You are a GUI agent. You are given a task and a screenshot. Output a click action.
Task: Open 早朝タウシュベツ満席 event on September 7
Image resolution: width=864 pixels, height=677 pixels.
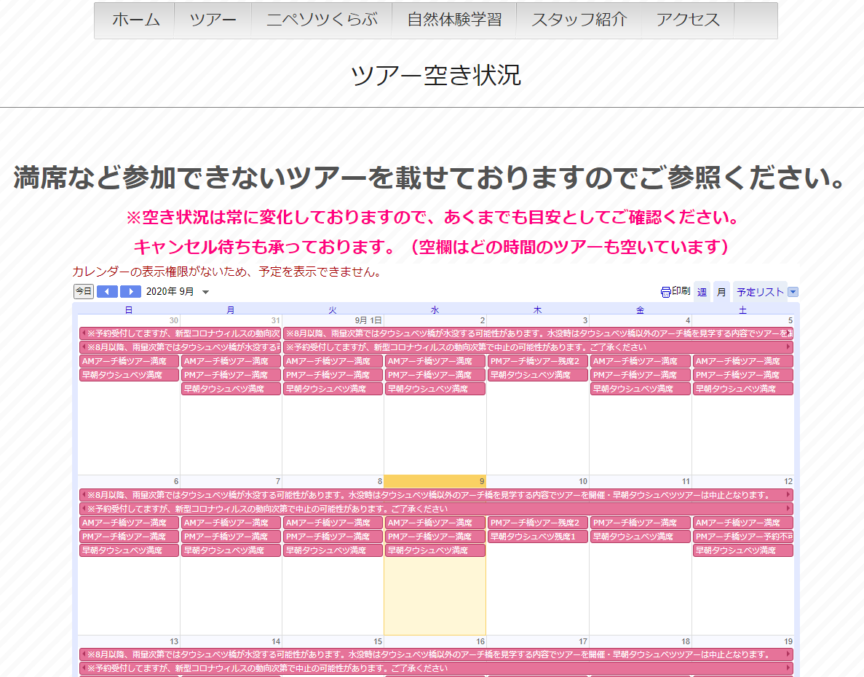pyautogui.click(x=231, y=550)
